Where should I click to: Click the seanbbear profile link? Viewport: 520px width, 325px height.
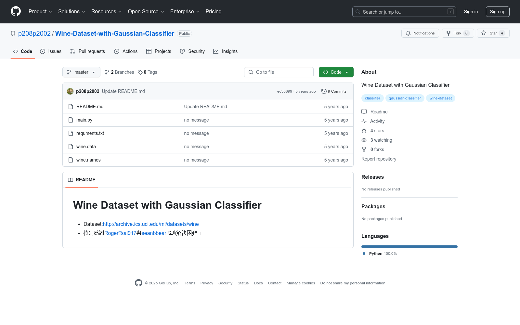[154, 233]
